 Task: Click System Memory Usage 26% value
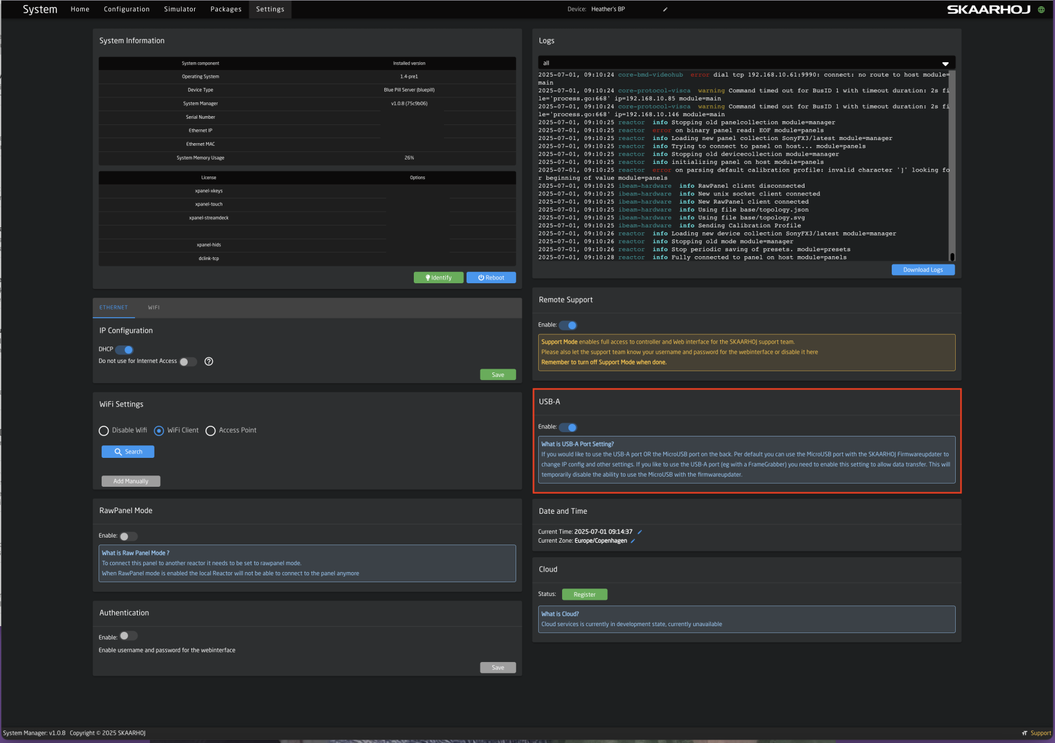click(409, 158)
